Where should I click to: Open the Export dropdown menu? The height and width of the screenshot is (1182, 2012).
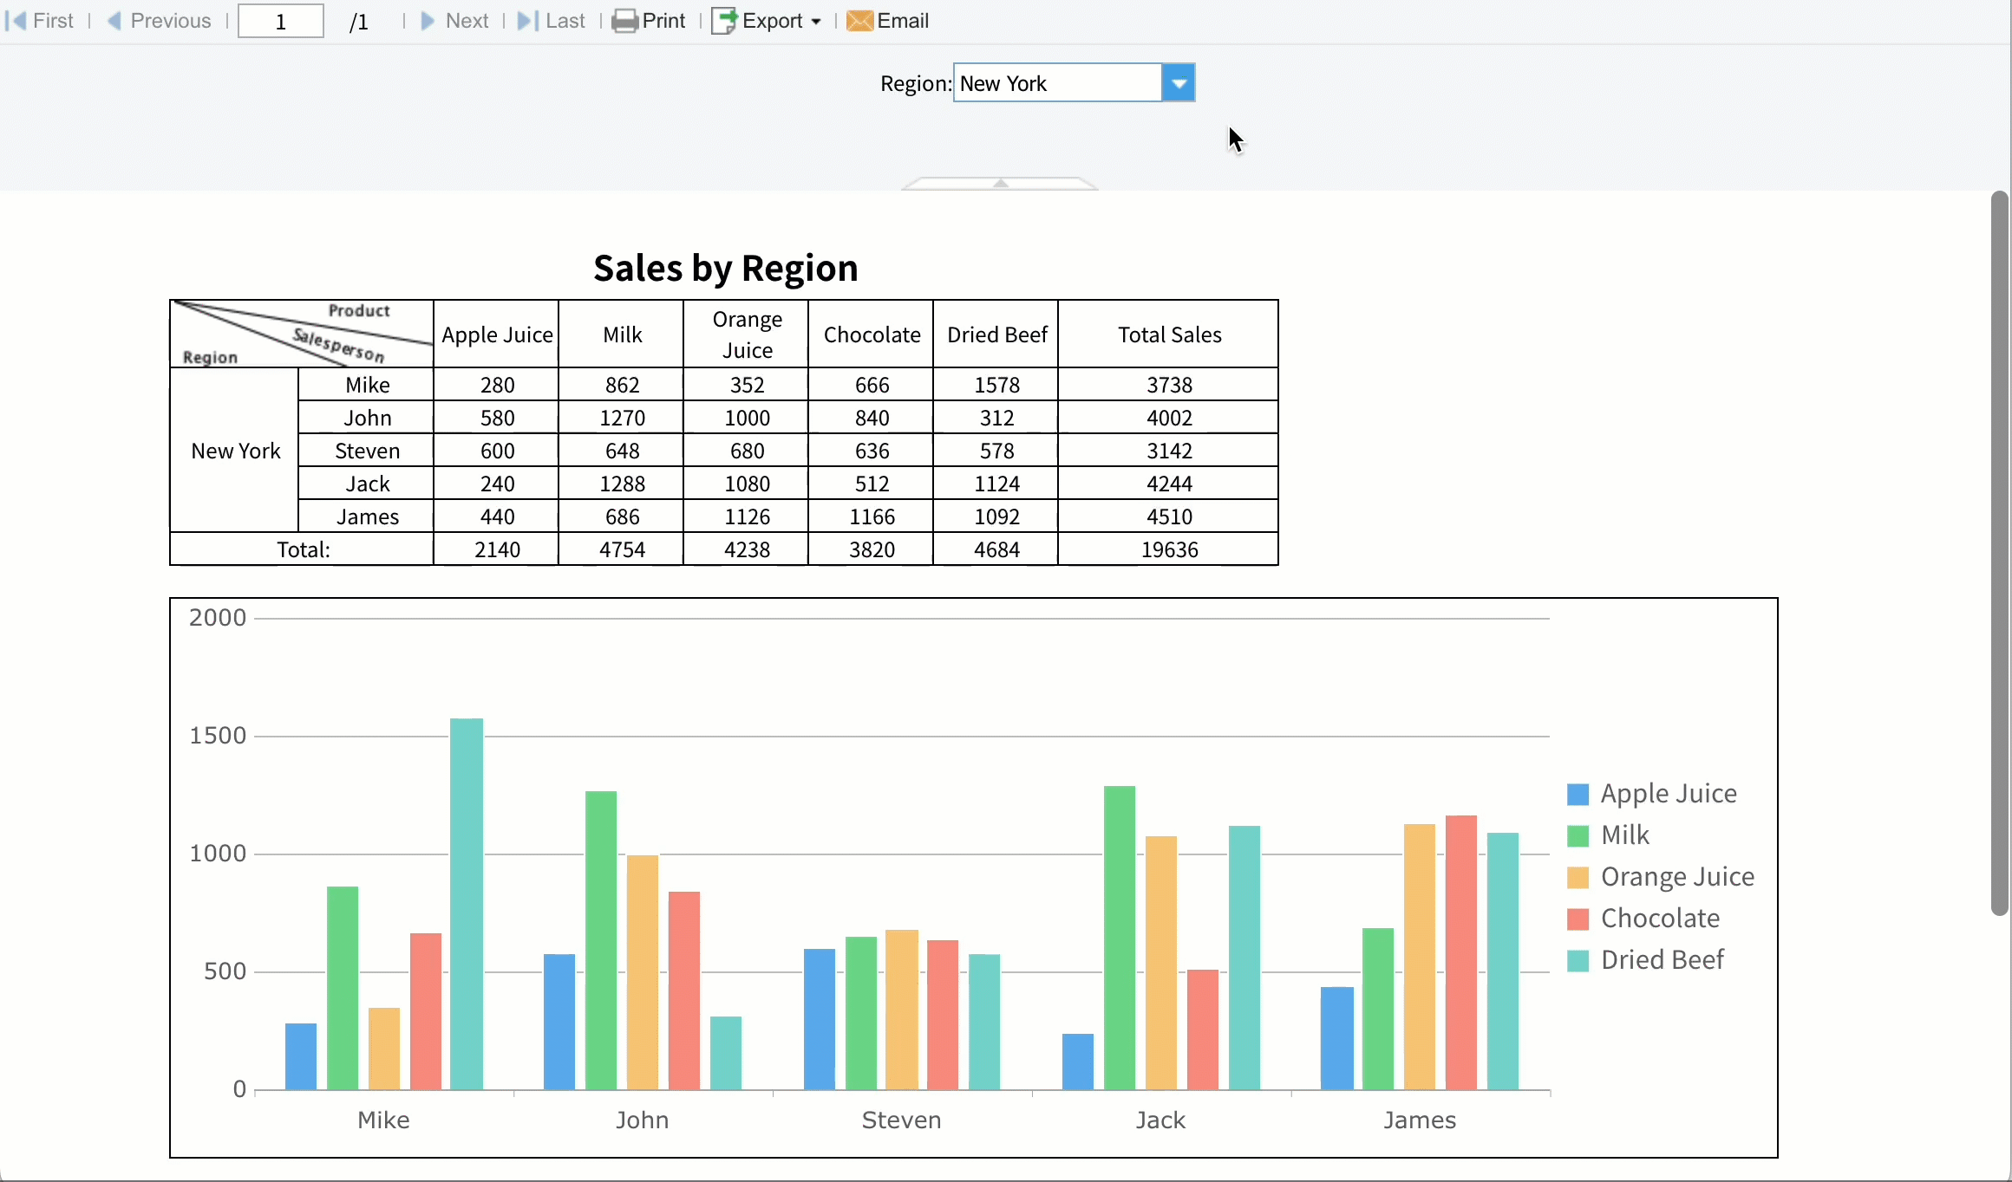coord(767,21)
